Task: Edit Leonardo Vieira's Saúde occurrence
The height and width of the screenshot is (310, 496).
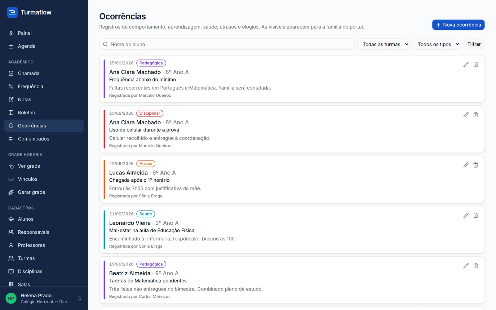Action: coord(466,215)
